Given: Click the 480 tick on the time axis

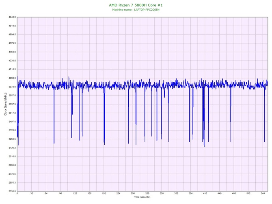Looking at the screenshot, I should click(x=234, y=193).
